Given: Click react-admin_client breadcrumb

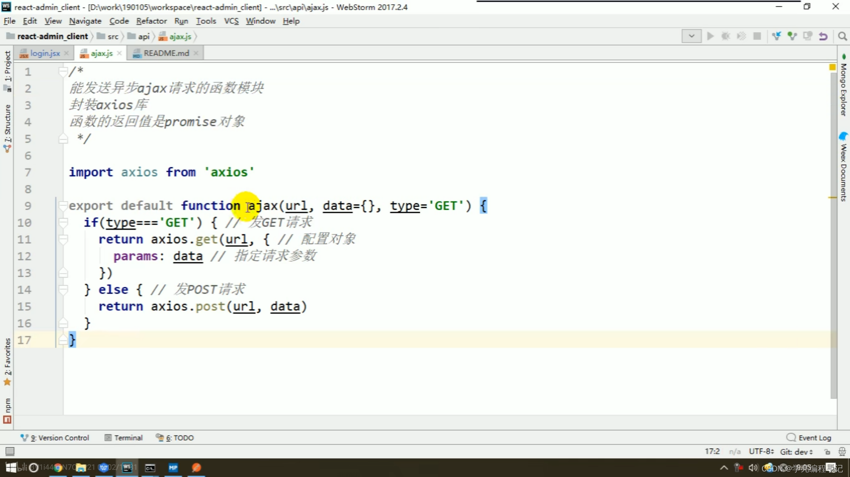Looking at the screenshot, I should click(x=48, y=36).
